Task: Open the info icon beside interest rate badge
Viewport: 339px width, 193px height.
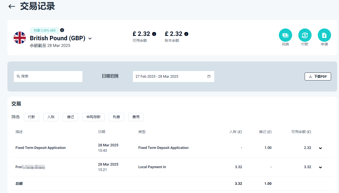Action: click(62, 30)
